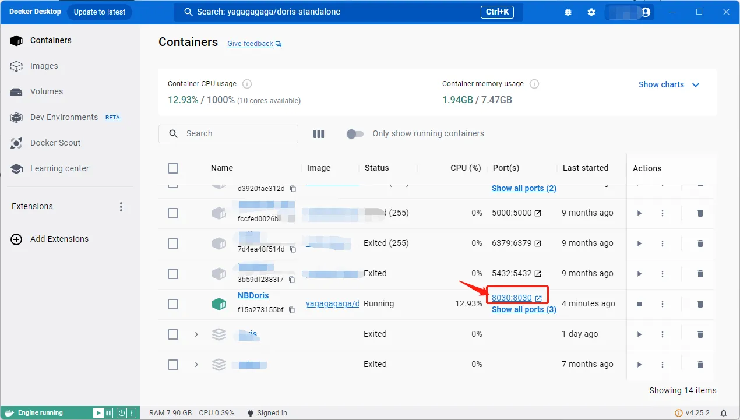Sort containers by the Name column header
740x420 pixels.
click(x=222, y=168)
